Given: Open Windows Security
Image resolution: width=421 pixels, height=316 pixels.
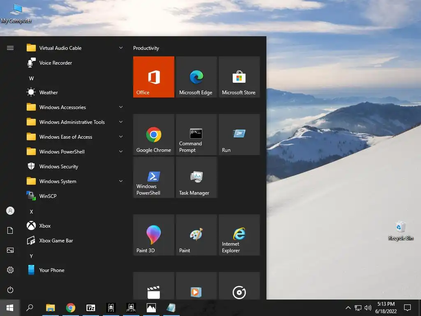Looking at the screenshot, I should pos(75,167).
